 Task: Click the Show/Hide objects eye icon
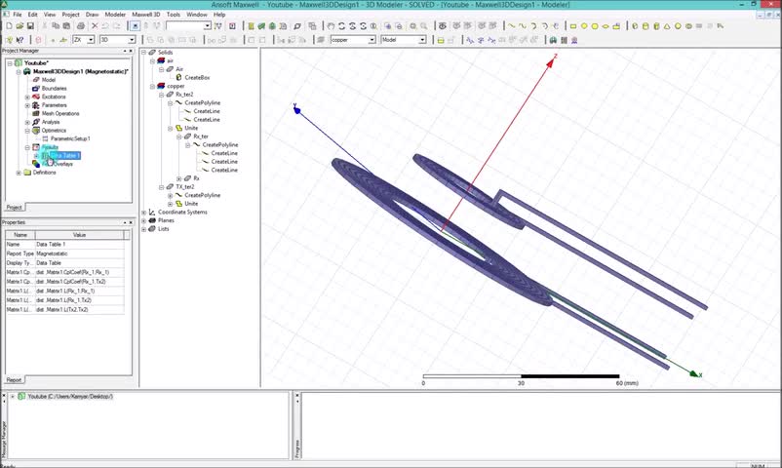pos(442,26)
